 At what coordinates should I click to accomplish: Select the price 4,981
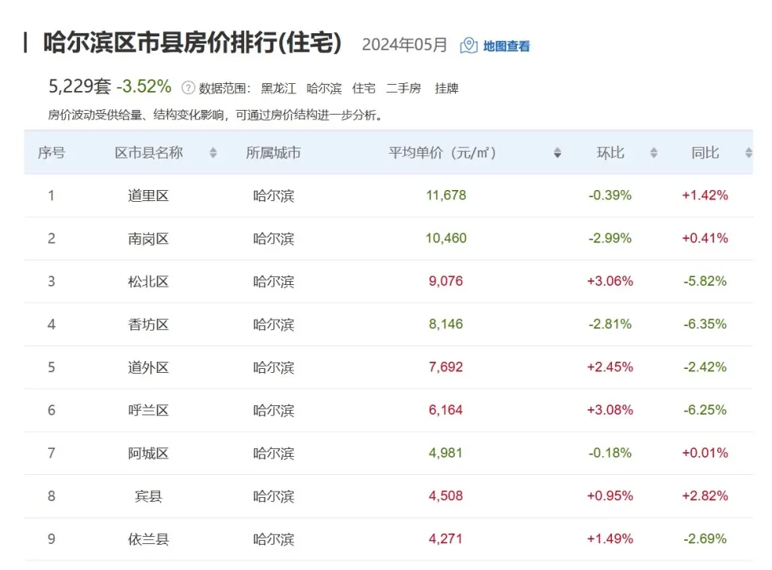[446, 453]
